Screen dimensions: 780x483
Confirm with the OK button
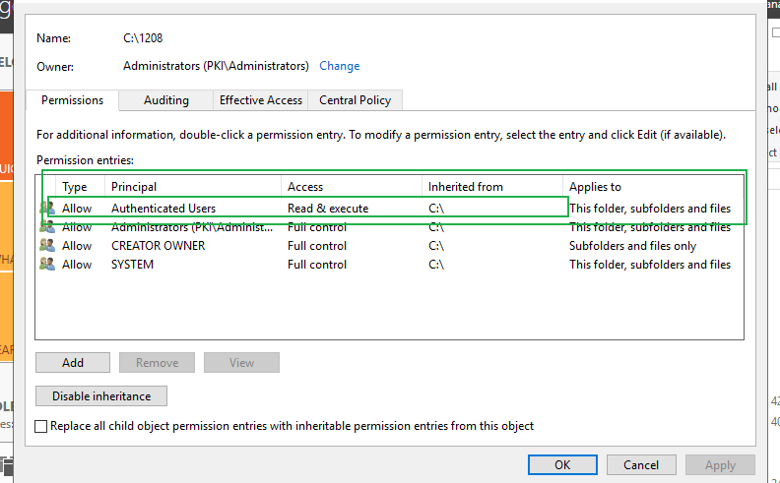coord(561,465)
